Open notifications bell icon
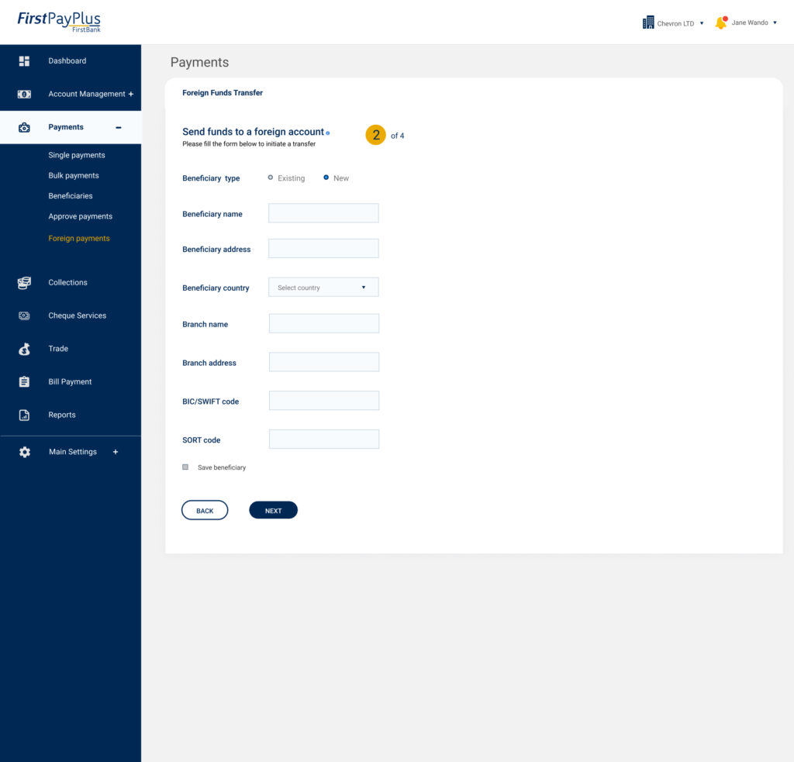Viewport: 794px width, 762px height. [x=721, y=23]
